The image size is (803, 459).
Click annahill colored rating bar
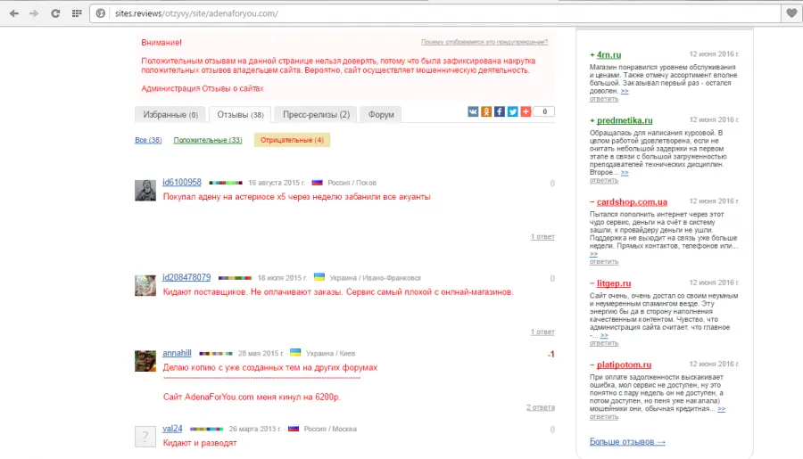pyautogui.click(x=216, y=354)
